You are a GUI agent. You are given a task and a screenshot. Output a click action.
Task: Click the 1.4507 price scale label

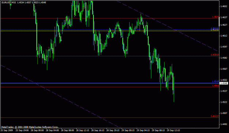pos(224,113)
